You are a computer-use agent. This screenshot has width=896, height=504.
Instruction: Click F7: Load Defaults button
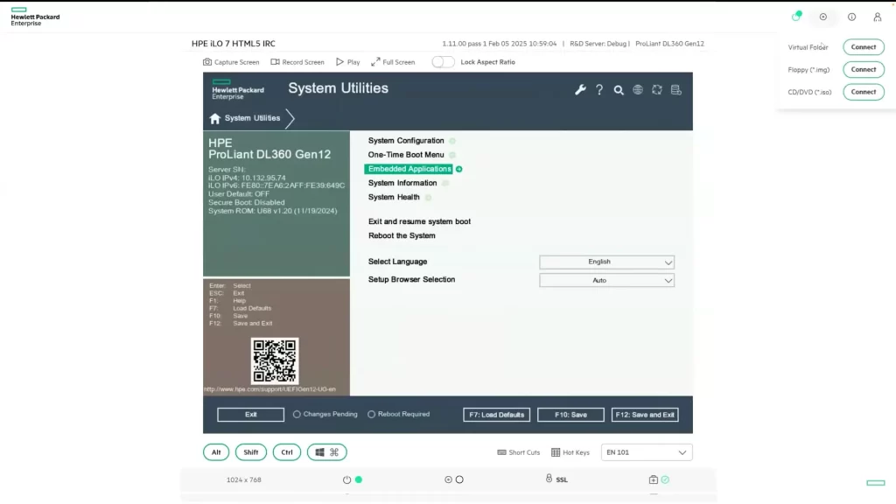pos(497,415)
